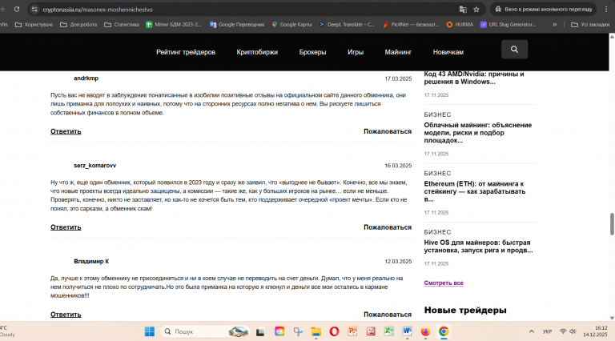Viewport: 615px width, 341px height.
Task: Go to Новичкам menu item
Action: pyautogui.click(x=448, y=52)
